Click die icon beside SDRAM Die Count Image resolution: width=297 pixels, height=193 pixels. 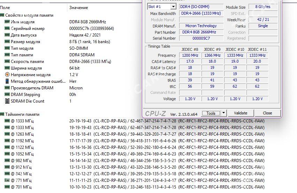coord(7,101)
